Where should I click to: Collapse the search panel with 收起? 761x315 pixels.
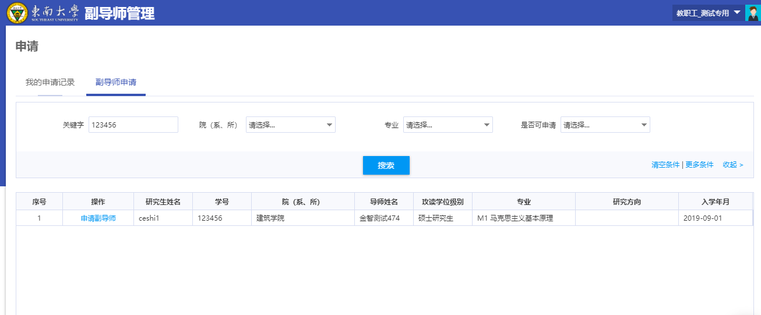click(732, 165)
